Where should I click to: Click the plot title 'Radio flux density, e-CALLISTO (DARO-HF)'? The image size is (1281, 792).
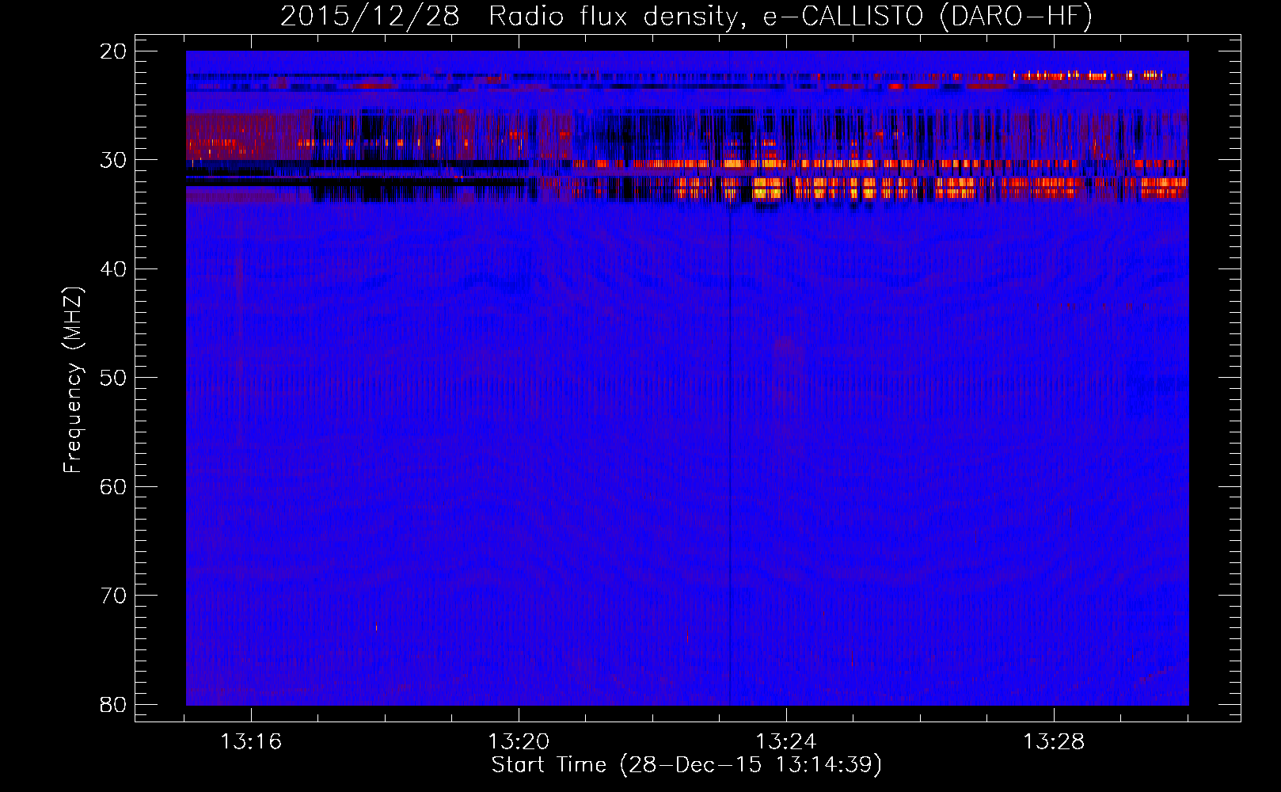[x=790, y=17]
